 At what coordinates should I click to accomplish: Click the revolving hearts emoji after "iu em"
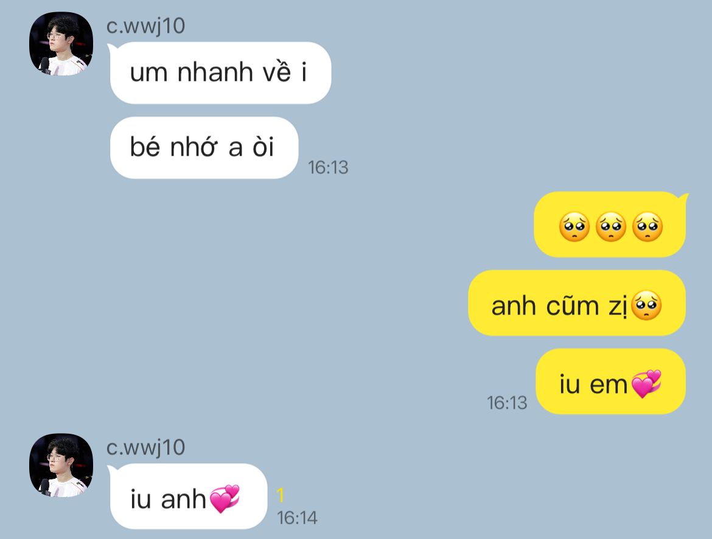(x=646, y=384)
